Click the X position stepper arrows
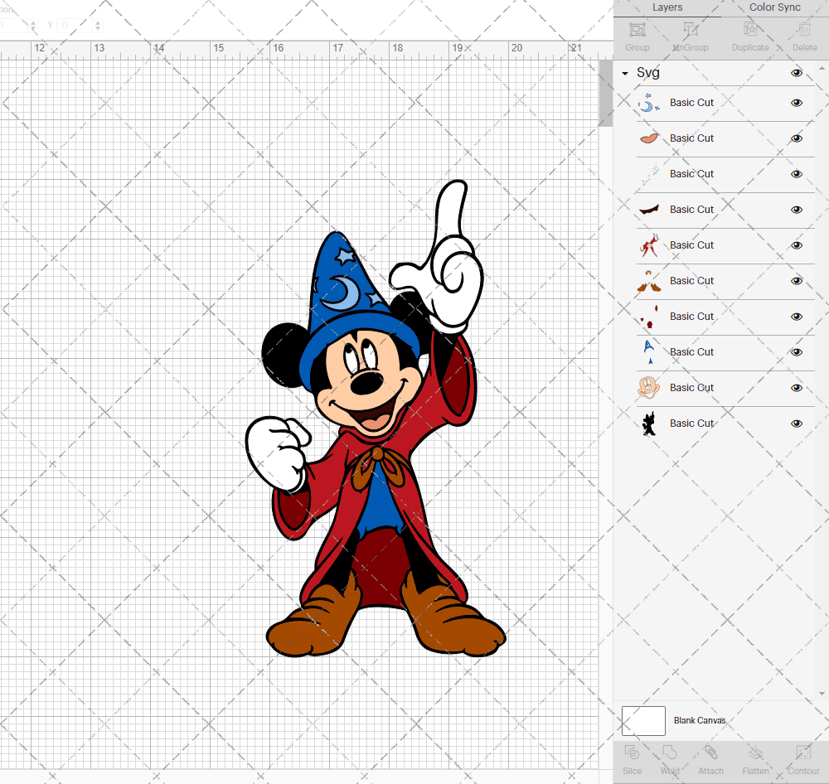Screen dimensions: 829x784 (x=33, y=25)
